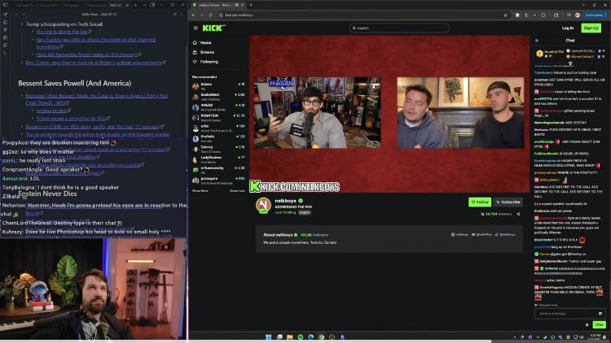Open recommended channel influencercity
This screenshot has height=343, width=611.
point(218,170)
